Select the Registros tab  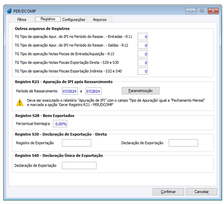pos(48,19)
